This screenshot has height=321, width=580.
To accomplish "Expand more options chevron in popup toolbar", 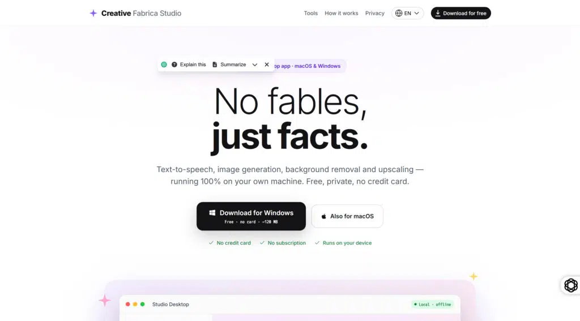I will coord(255,65).
